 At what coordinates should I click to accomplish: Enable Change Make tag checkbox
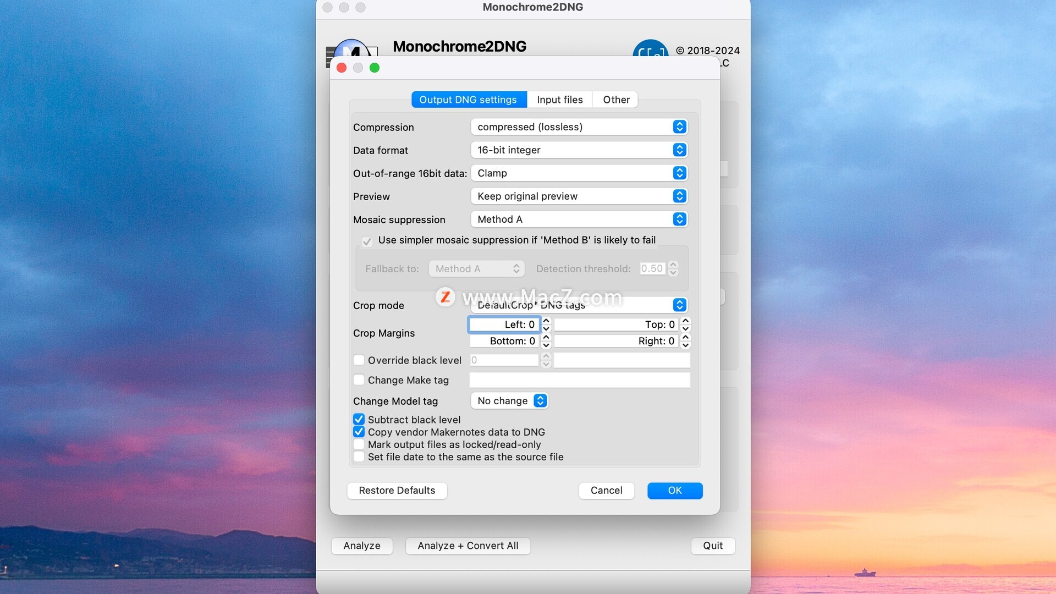359,380
